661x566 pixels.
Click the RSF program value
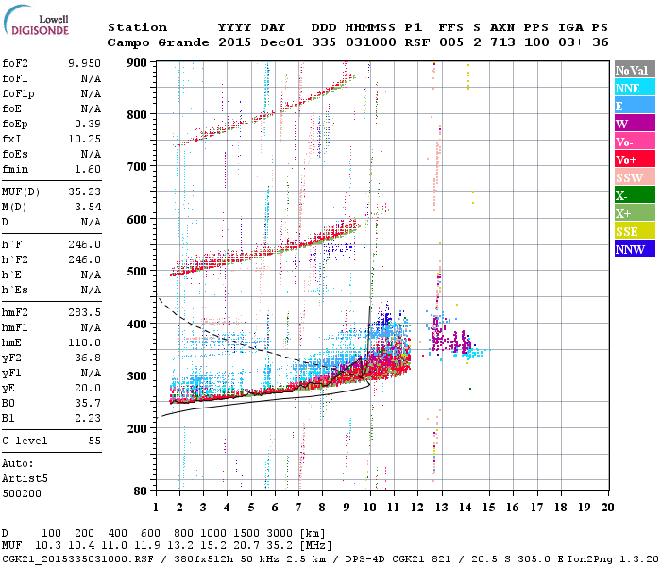click(x=417, y=42)
